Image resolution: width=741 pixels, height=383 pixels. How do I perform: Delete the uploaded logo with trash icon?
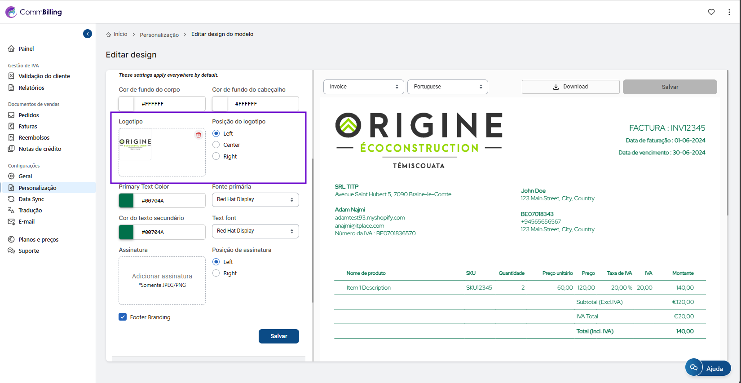[x=198, y=135]
